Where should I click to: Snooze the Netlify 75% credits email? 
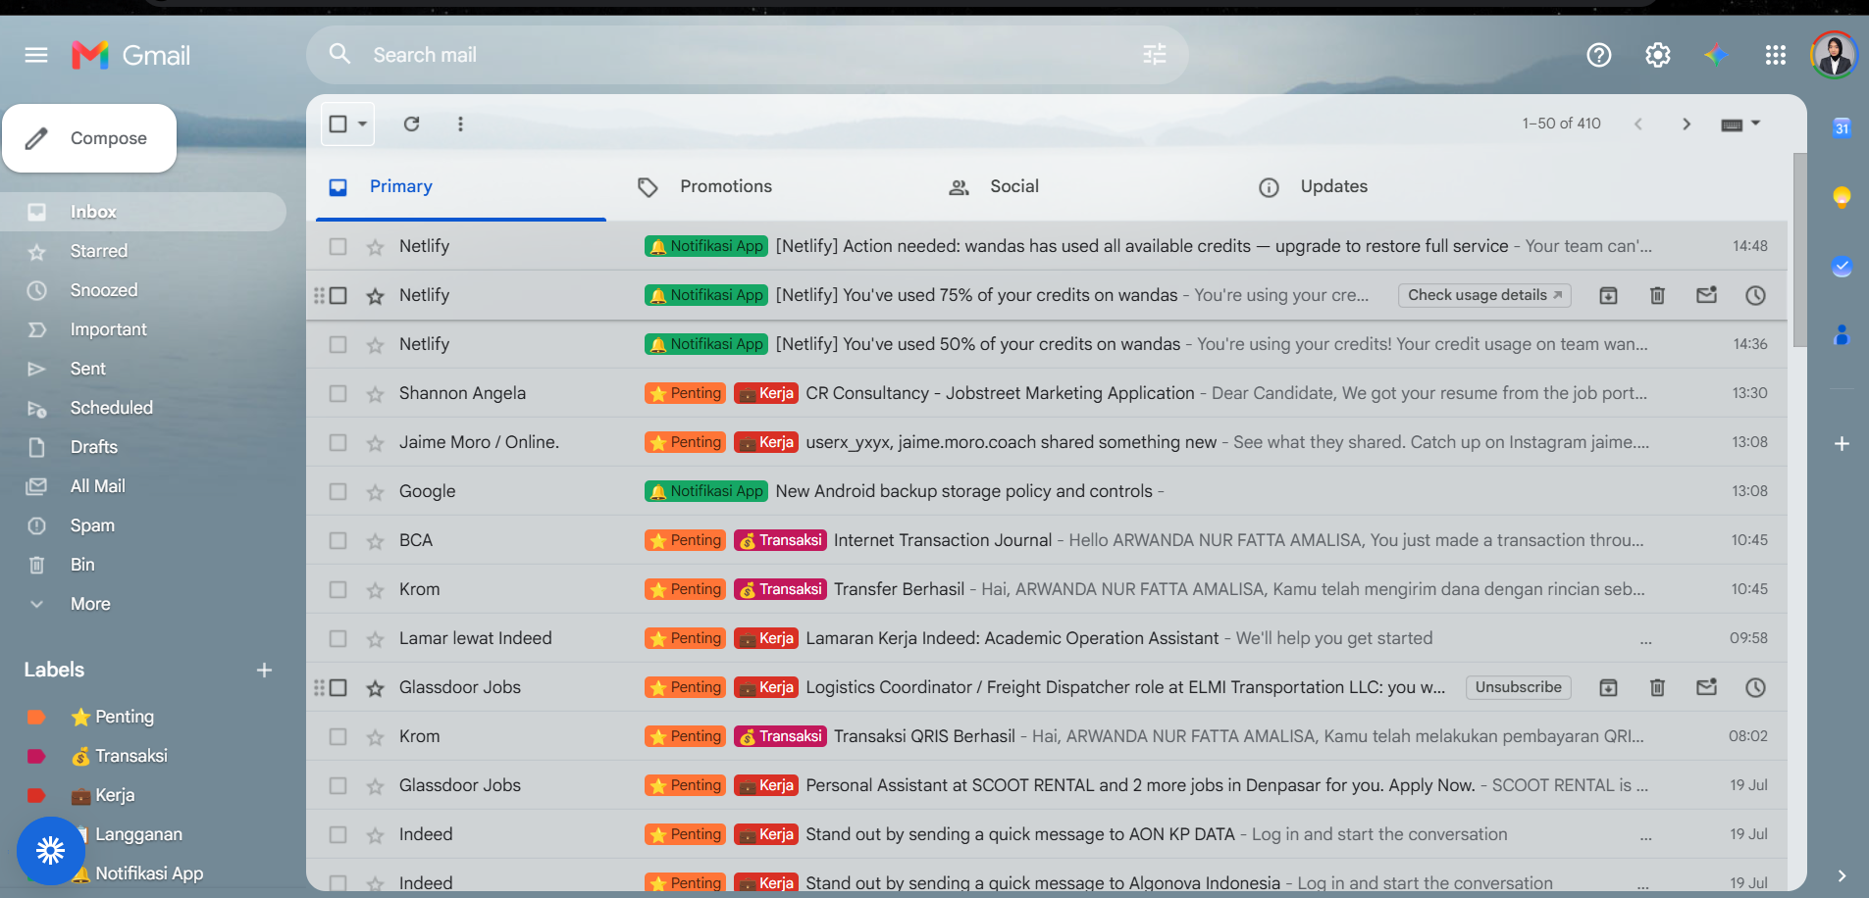point(1756,295)
